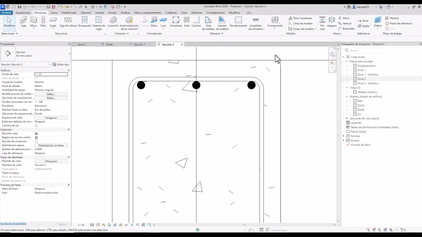422x237 pixels.
Task: Open the Archivo menu
Action: [6, 13]
